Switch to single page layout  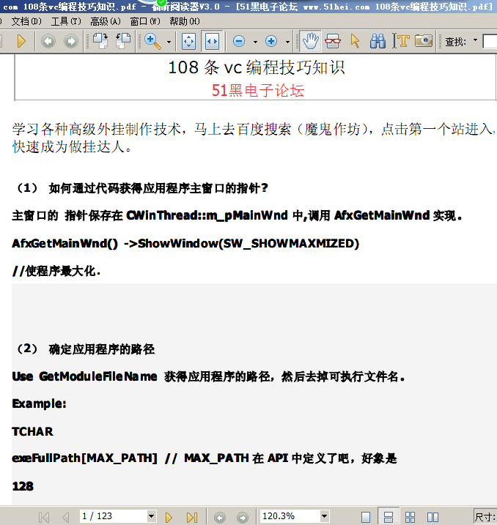(x=366, y=517)
